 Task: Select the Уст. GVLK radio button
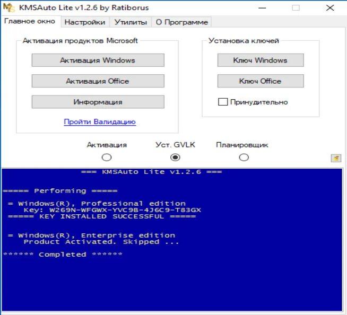click(x=175, y=157)
